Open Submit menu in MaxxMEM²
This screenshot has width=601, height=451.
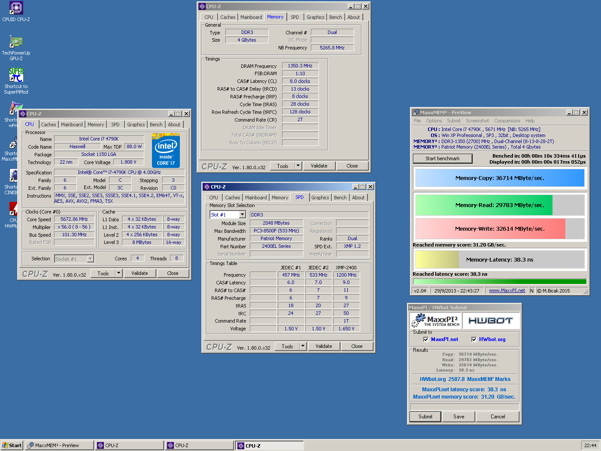pyautogui.click(x=454, y=121)
